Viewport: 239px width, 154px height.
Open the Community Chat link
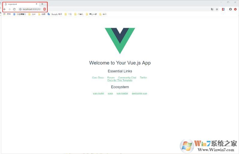click(x=127, y=77)
